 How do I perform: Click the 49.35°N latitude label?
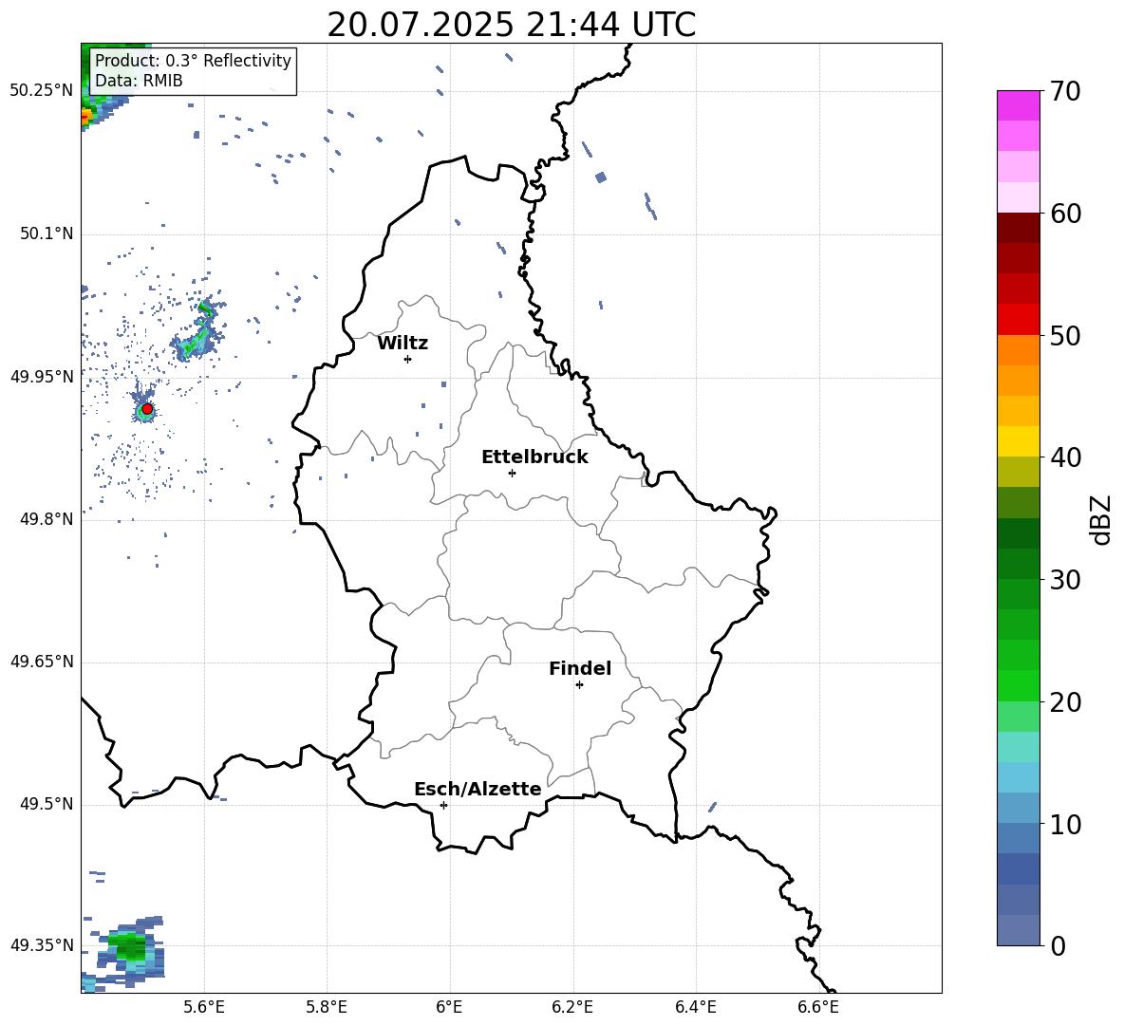coord(42,945)
